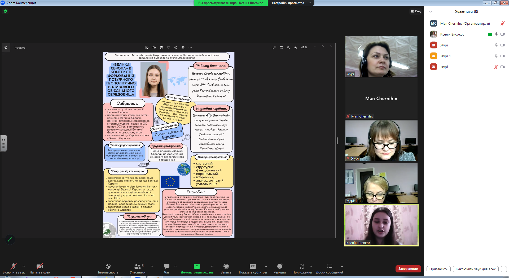The height and width of the screenshot is (278, 509).
Task: Expand audio options arrow next to microphone
Action: click(x=24, y=266)
